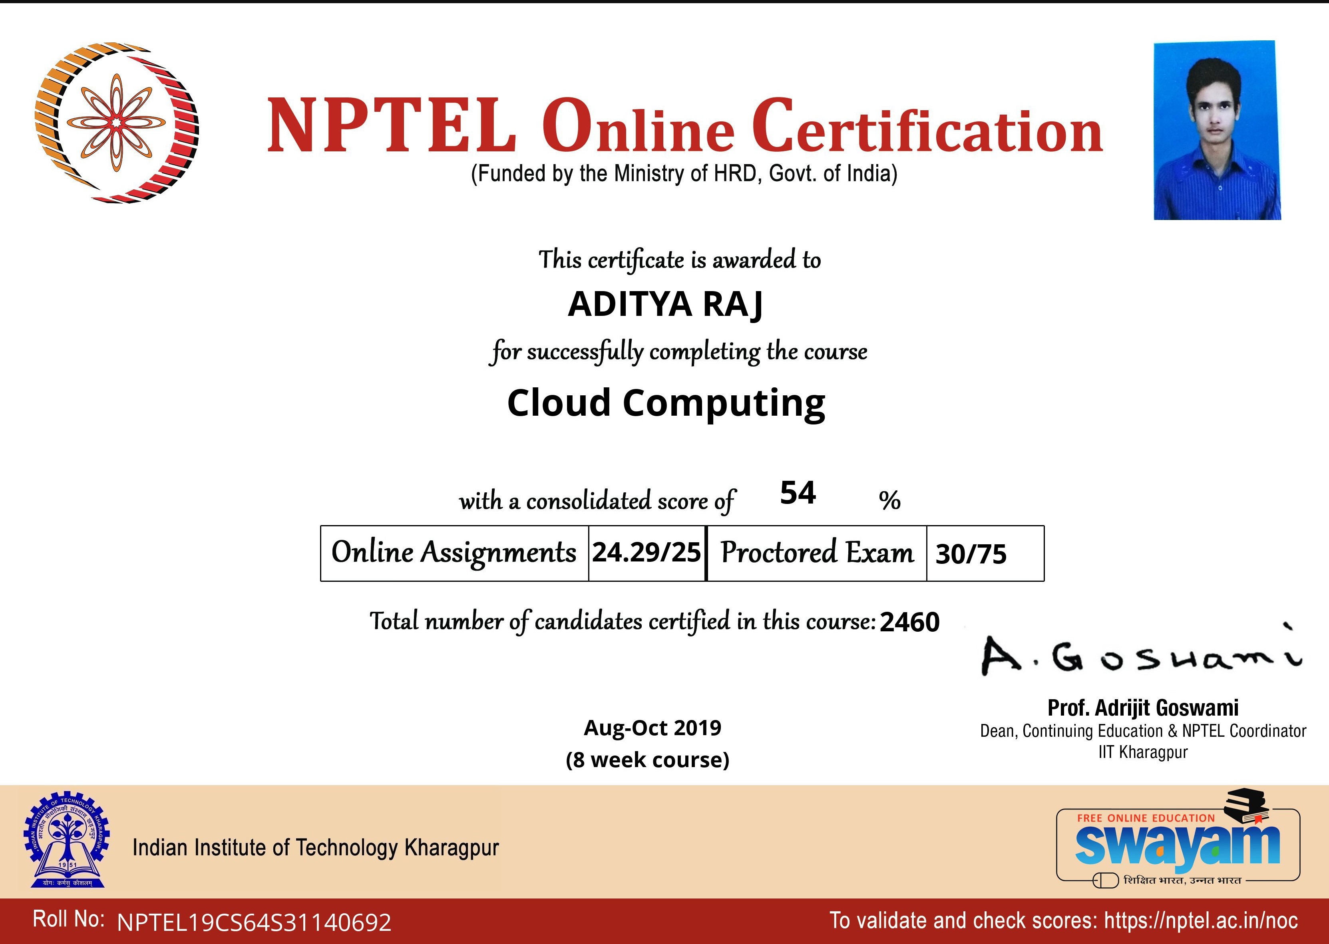Click the "Roll No:" label
1329x944 pixels.
tap(69, 920)
